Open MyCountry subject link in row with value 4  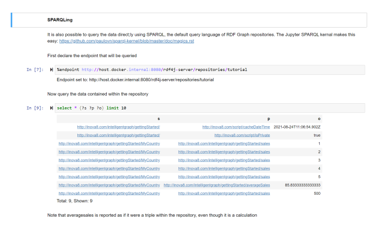tap(109, 169)
